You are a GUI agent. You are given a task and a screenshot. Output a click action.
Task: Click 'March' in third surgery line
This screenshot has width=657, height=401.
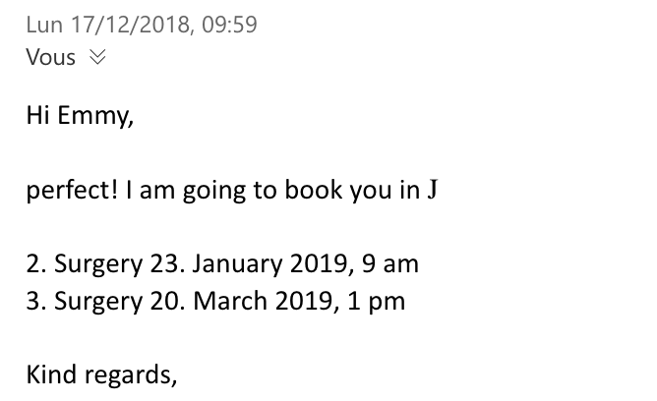tap(230, 301)
